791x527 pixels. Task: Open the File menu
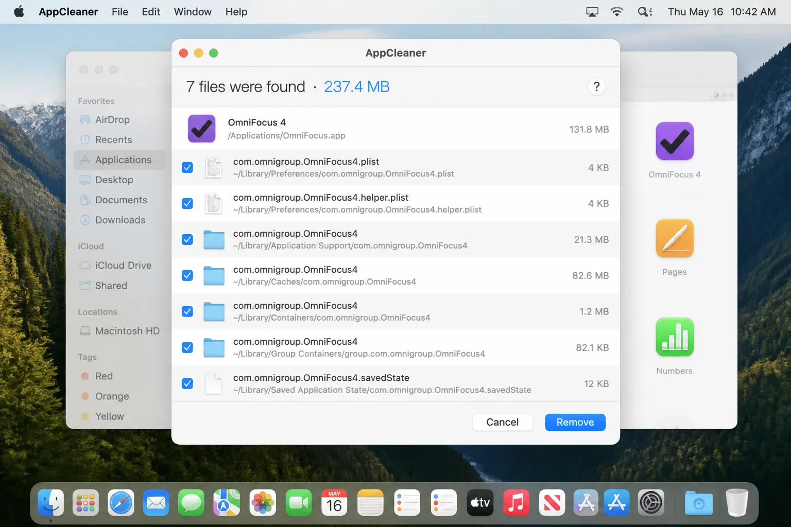(120, 11)
